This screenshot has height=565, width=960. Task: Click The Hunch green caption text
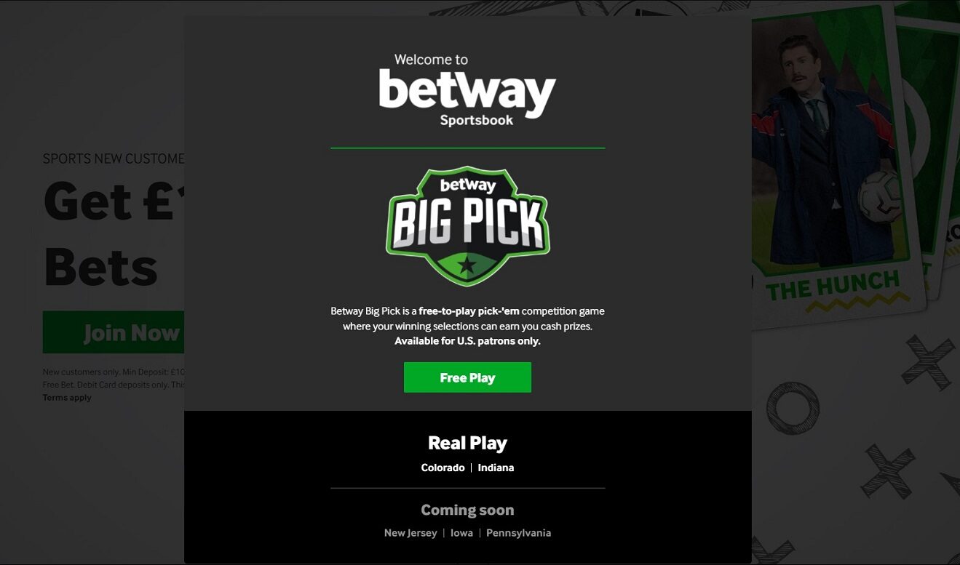point(833,285)
